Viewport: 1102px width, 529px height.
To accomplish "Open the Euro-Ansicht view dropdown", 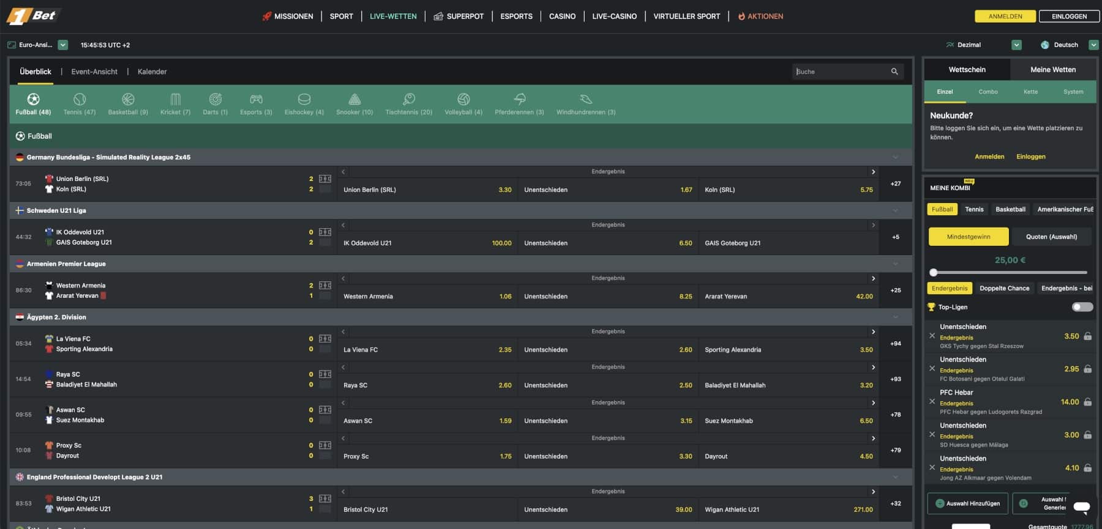I will 62,45.
